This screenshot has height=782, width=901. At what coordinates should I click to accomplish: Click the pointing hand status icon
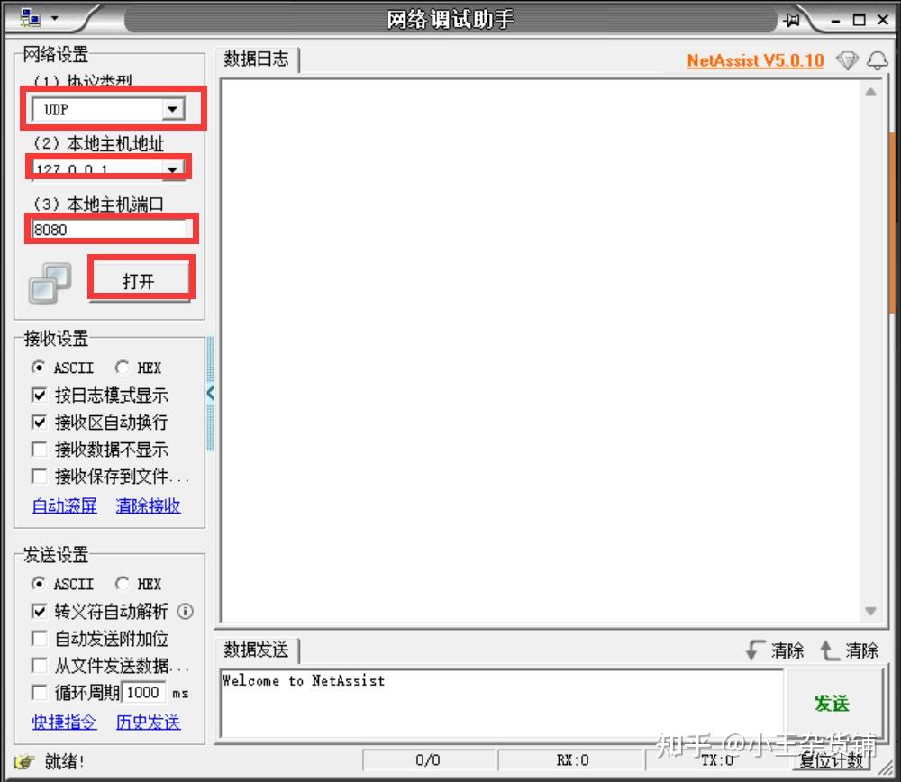tap(24, 762)
